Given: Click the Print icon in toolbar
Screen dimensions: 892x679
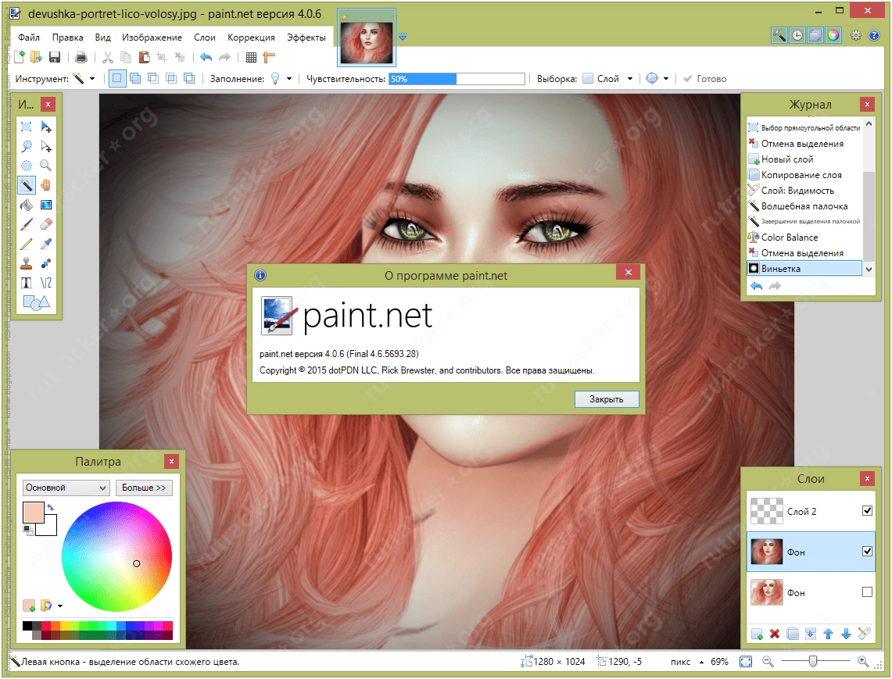Looking at the screenshot, I should [81, 57].
